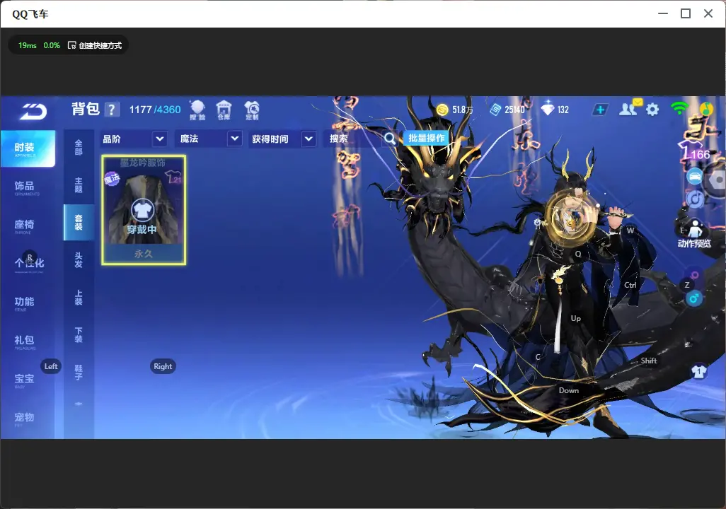726x509 pixels.
Task: Click the diamond currency icon
Action: [548, 109]
